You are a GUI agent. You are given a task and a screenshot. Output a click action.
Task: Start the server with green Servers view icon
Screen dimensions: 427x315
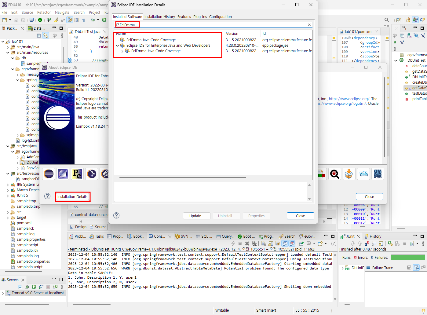[34, 287]
